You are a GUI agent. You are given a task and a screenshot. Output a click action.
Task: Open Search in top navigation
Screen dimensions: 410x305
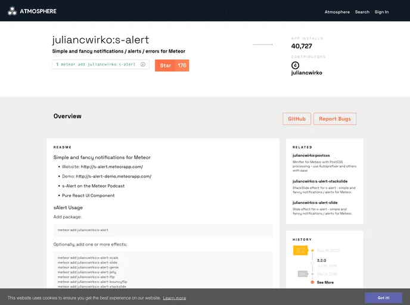[x=362, y=12]
